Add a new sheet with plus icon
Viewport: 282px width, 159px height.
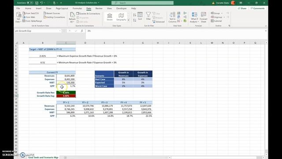pyautogui.click(x=65, y=158)
